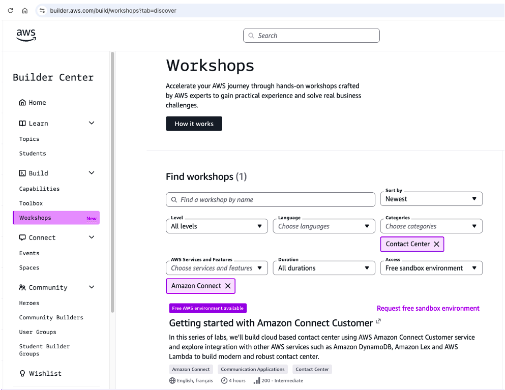Click the Wishlist lightbulb icon
Viewport: 505px width, 390px height.
[22, 373]
